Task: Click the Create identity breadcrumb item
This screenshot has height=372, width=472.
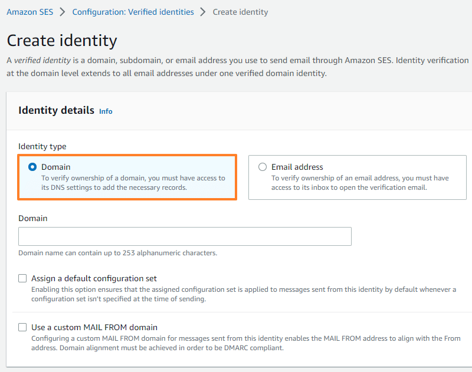Action: (x=240, y=12)
